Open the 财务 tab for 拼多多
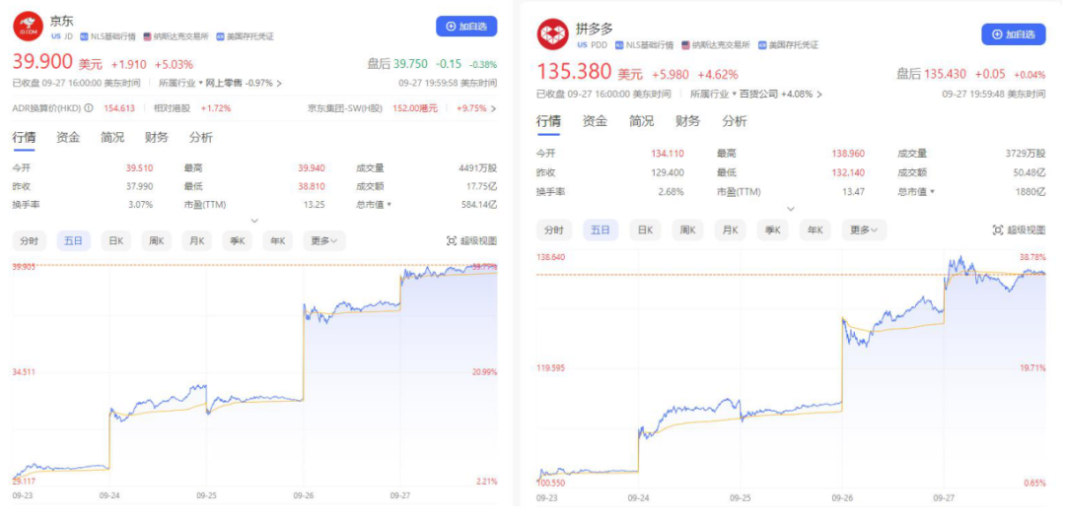Image resolution: width=1065 pixels, height=521 pixels. coord(687,121)
